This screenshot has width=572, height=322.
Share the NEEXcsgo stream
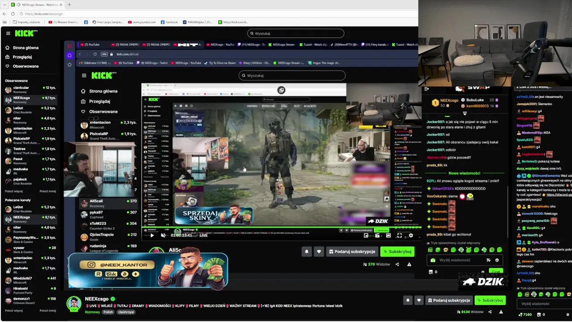click(x=490, y=312)
